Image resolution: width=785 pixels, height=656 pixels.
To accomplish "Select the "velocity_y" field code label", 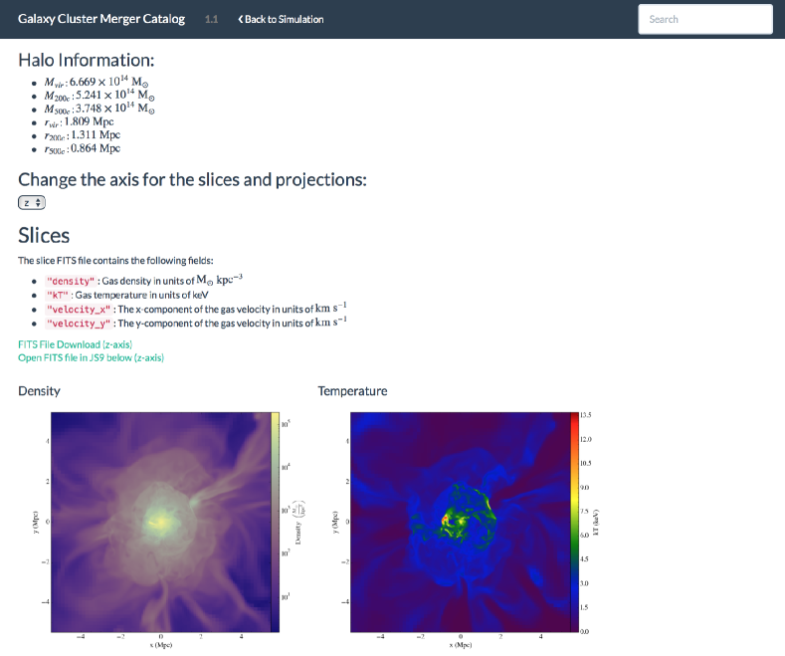I will tap(78, 323).
